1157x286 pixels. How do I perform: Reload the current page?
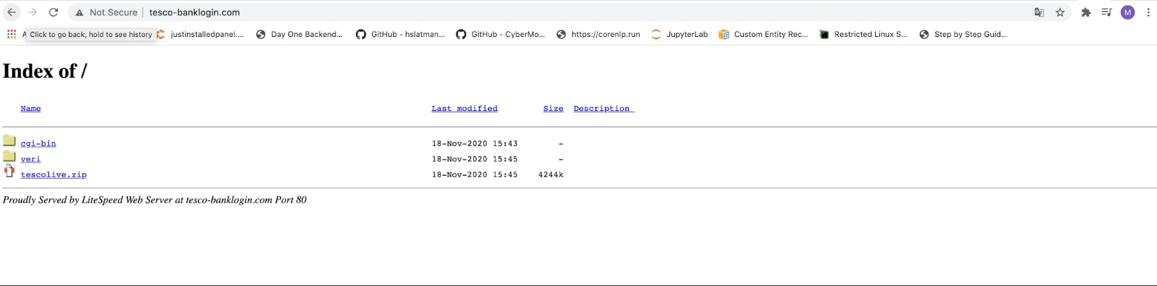53,12
